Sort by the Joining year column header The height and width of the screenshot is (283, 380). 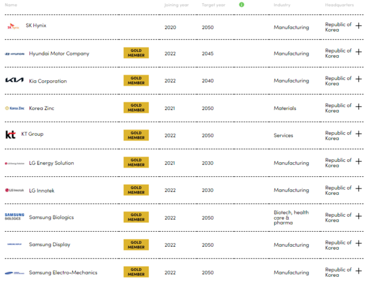(x=177, y=5)
